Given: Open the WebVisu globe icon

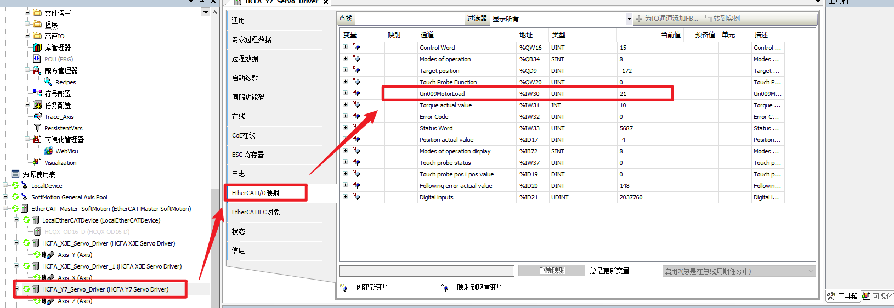Looking at the screenshot, I should (48, 151).
